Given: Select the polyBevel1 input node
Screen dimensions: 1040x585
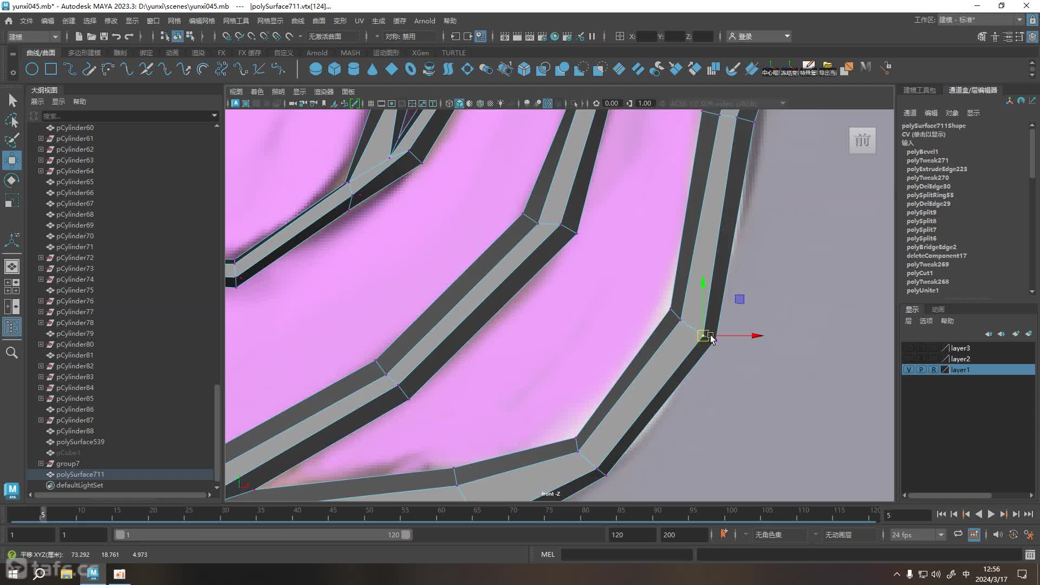Looking at the screenshot, I should point(922,152).
